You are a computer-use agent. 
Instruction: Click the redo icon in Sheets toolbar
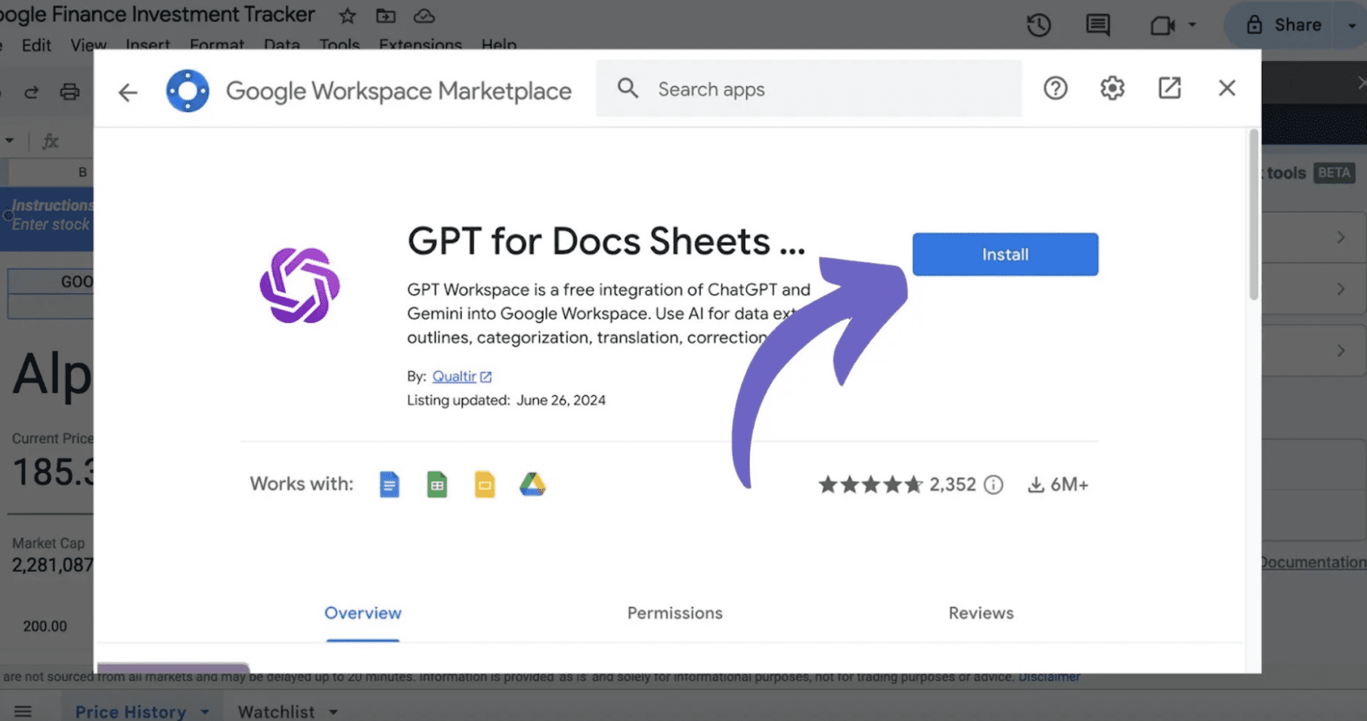point(31,92)
